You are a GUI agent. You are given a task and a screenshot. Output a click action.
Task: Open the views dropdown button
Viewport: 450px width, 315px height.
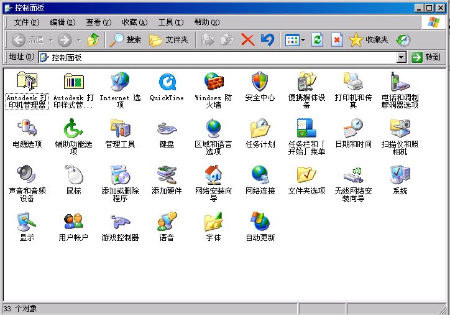(295, 40)
